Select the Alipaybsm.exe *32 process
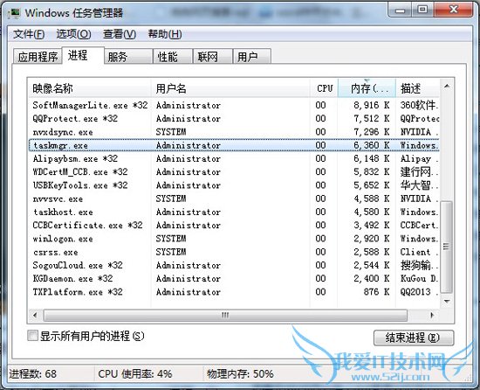 point(235,158)
